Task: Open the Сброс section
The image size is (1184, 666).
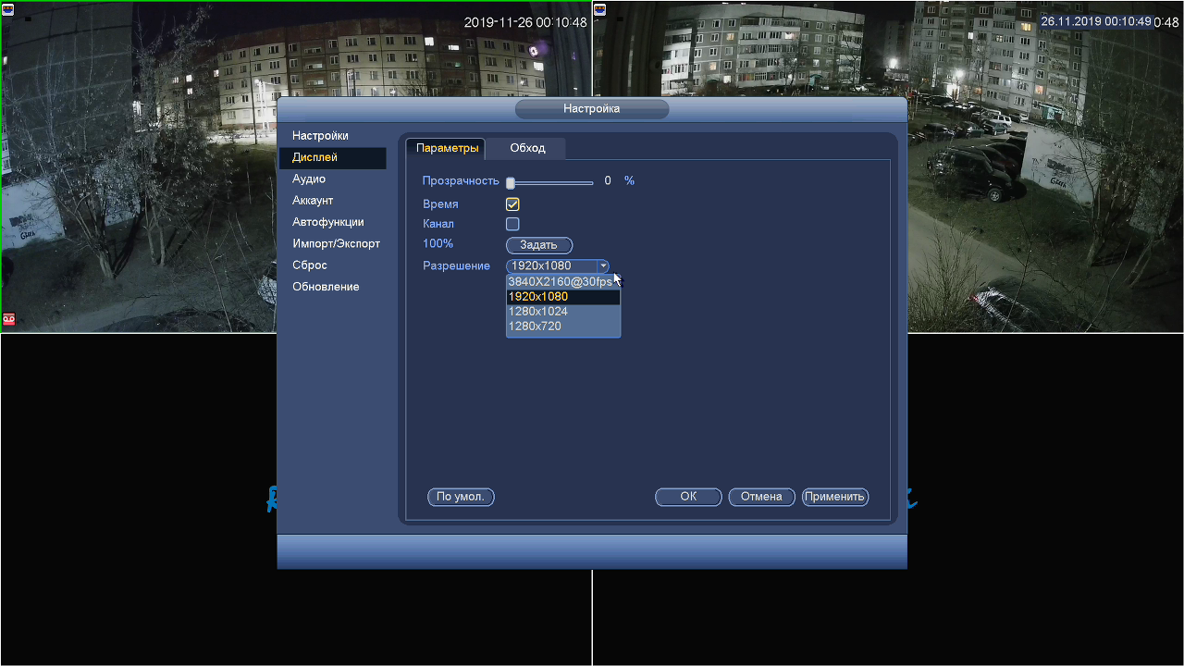Action: pos(310,265)
